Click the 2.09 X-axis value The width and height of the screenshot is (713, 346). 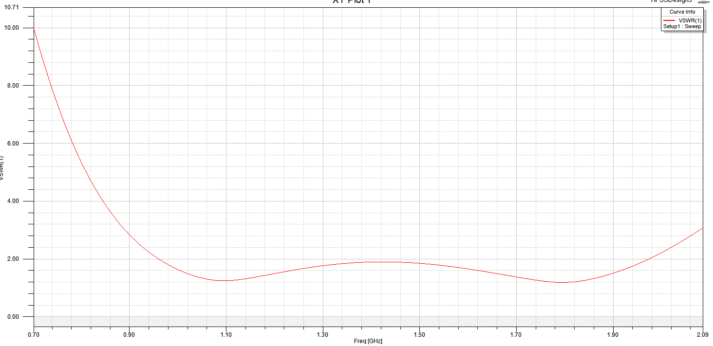pyautogui.click(x=703, y=335)
